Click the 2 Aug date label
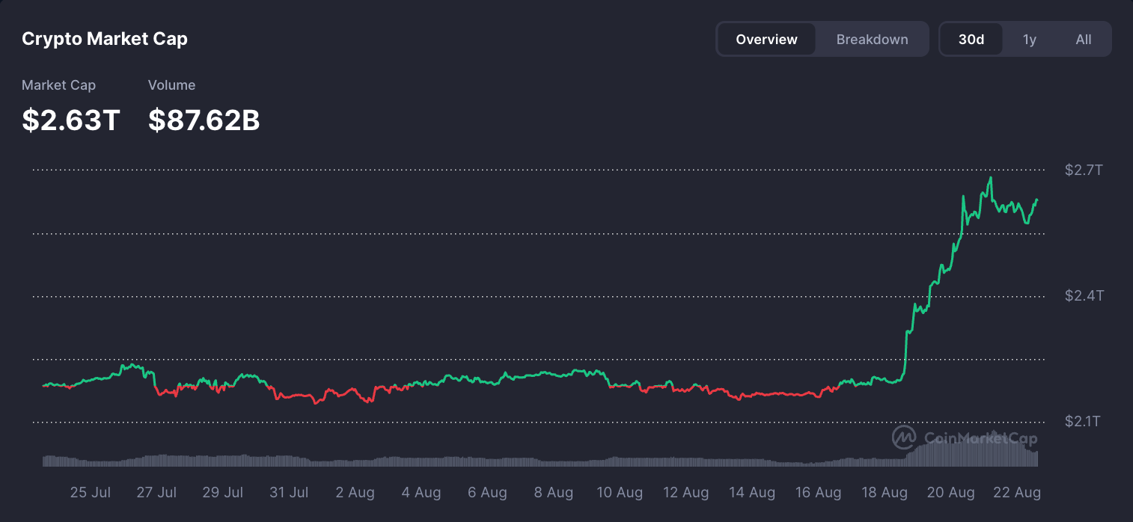Viewport: 1133px width, 522px height. tap(355, 492)
